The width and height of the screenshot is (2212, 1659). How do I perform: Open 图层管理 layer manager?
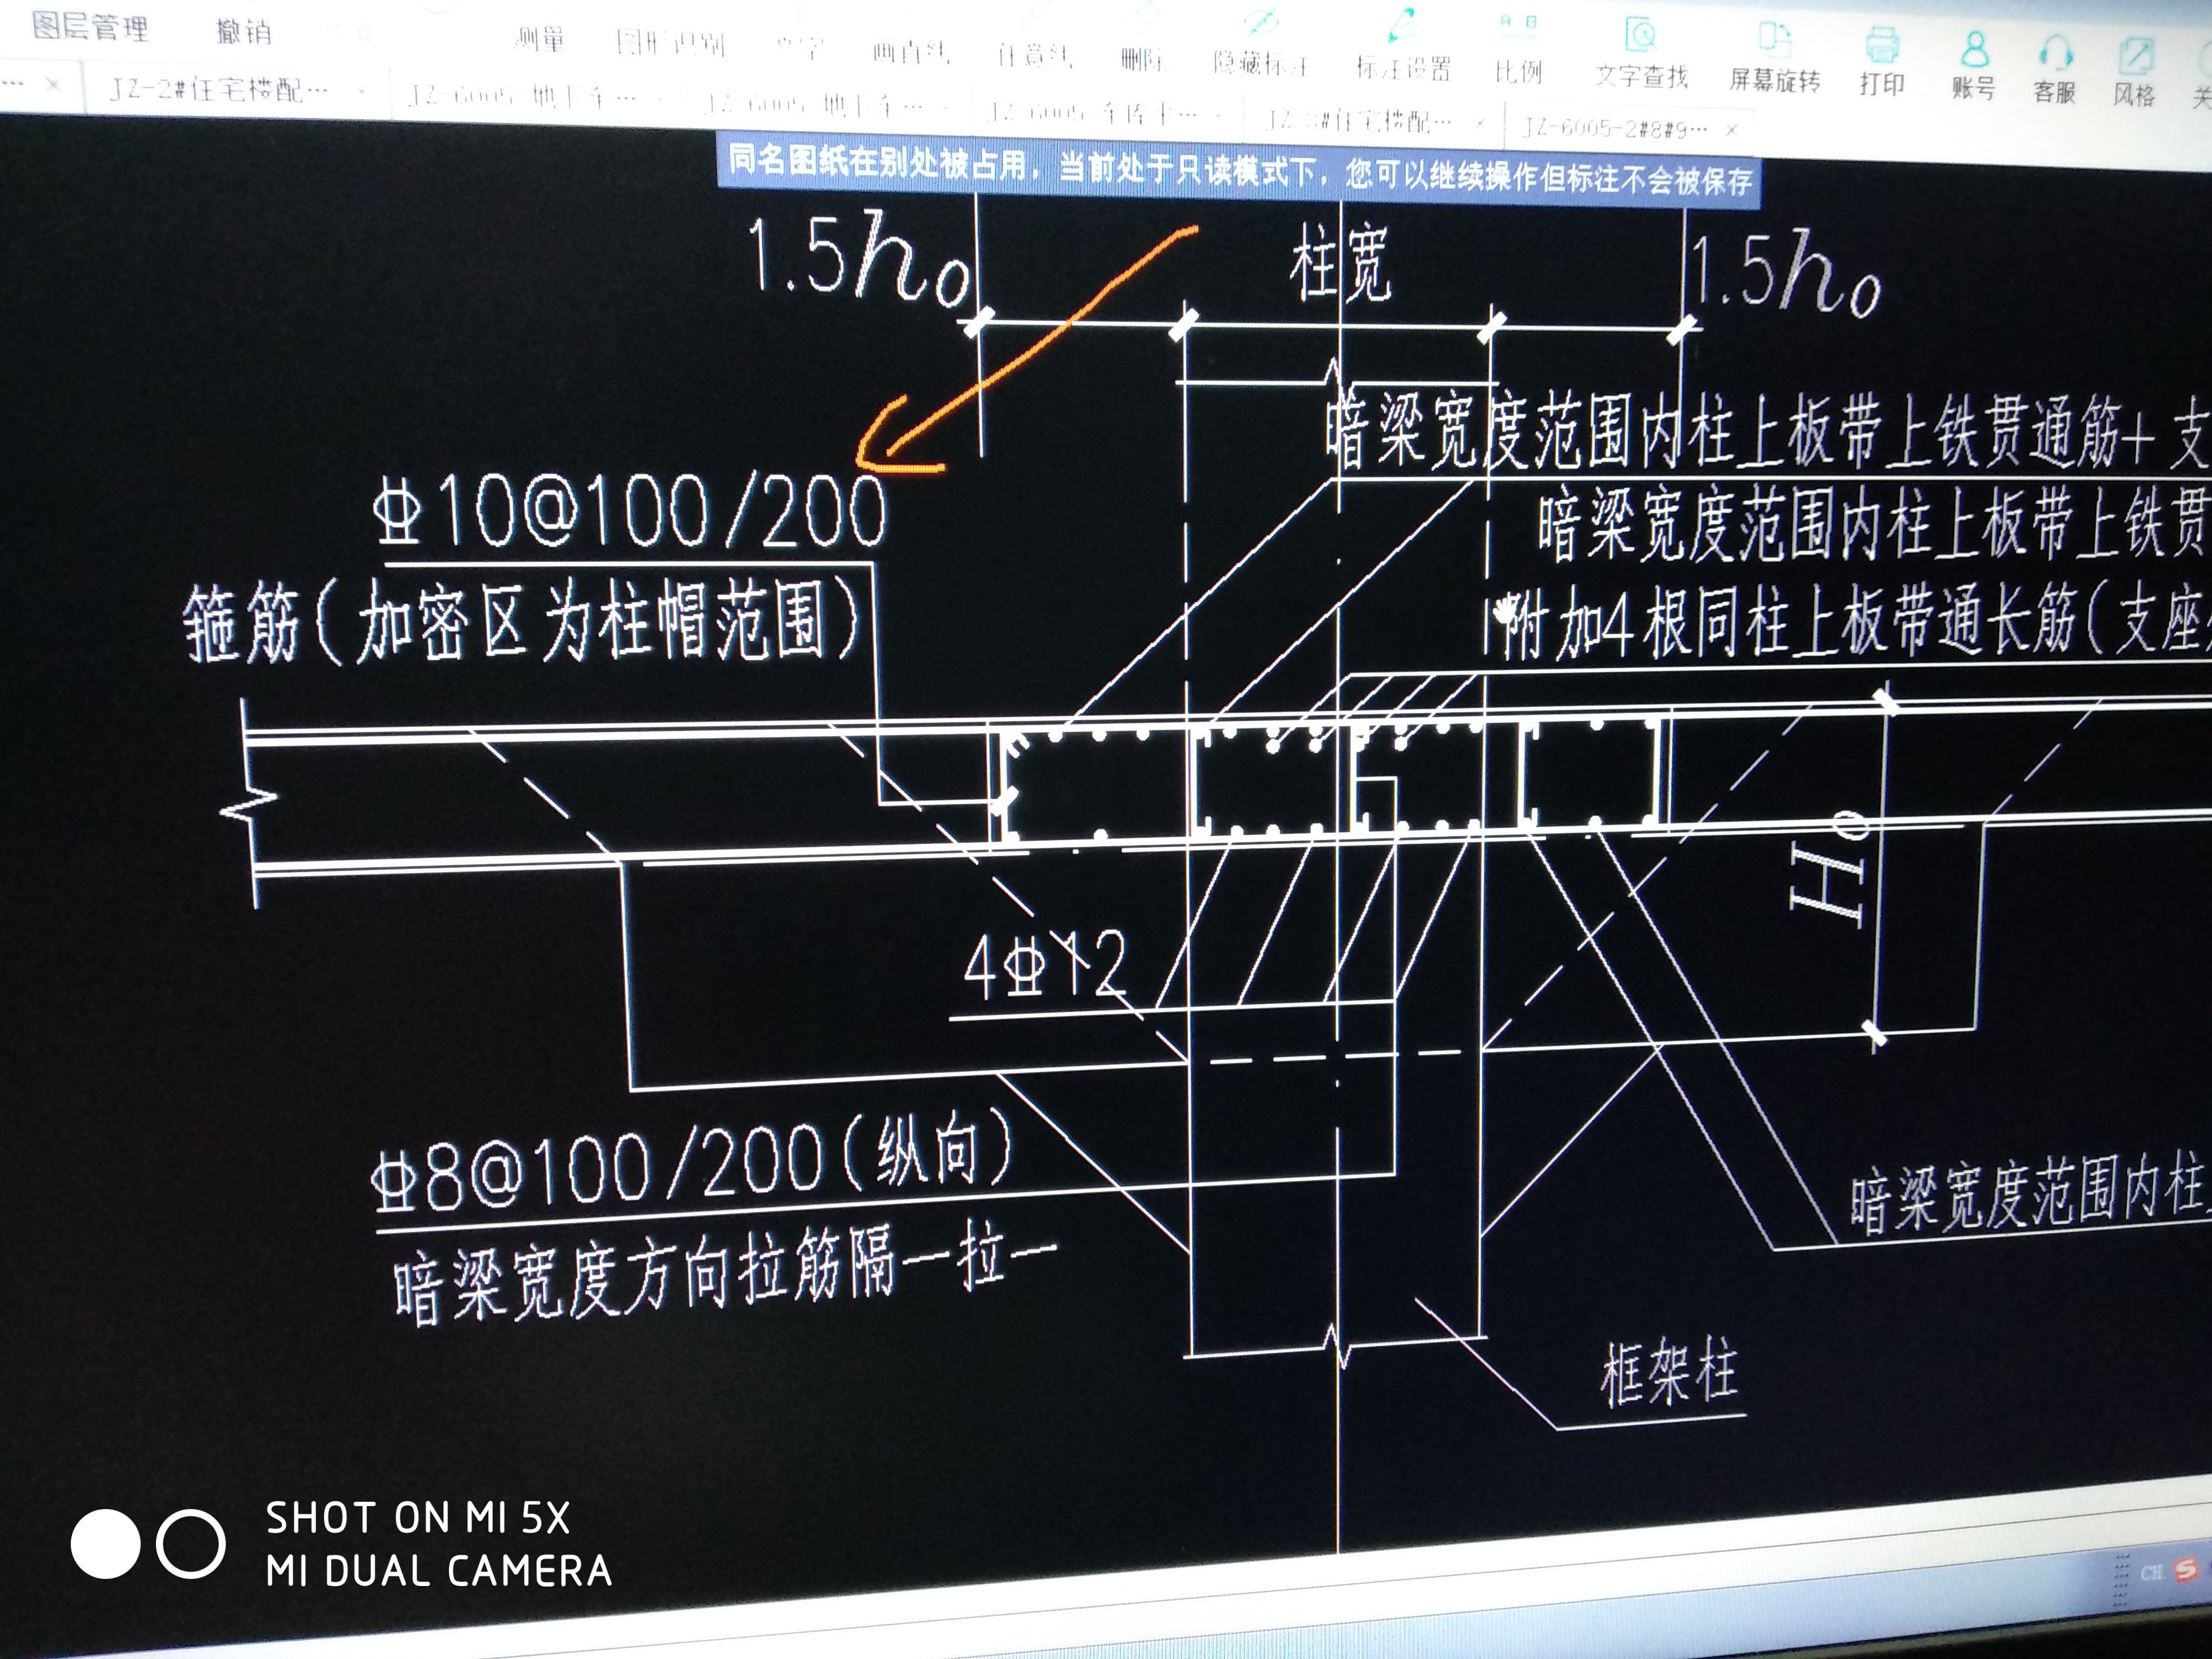[x=91, y=27]
